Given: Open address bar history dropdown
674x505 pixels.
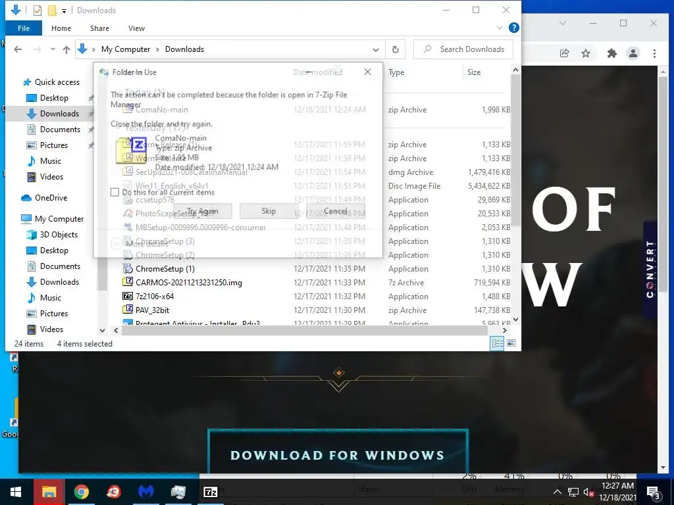Looking at the screenshot, I should click(x=375, y=50).
